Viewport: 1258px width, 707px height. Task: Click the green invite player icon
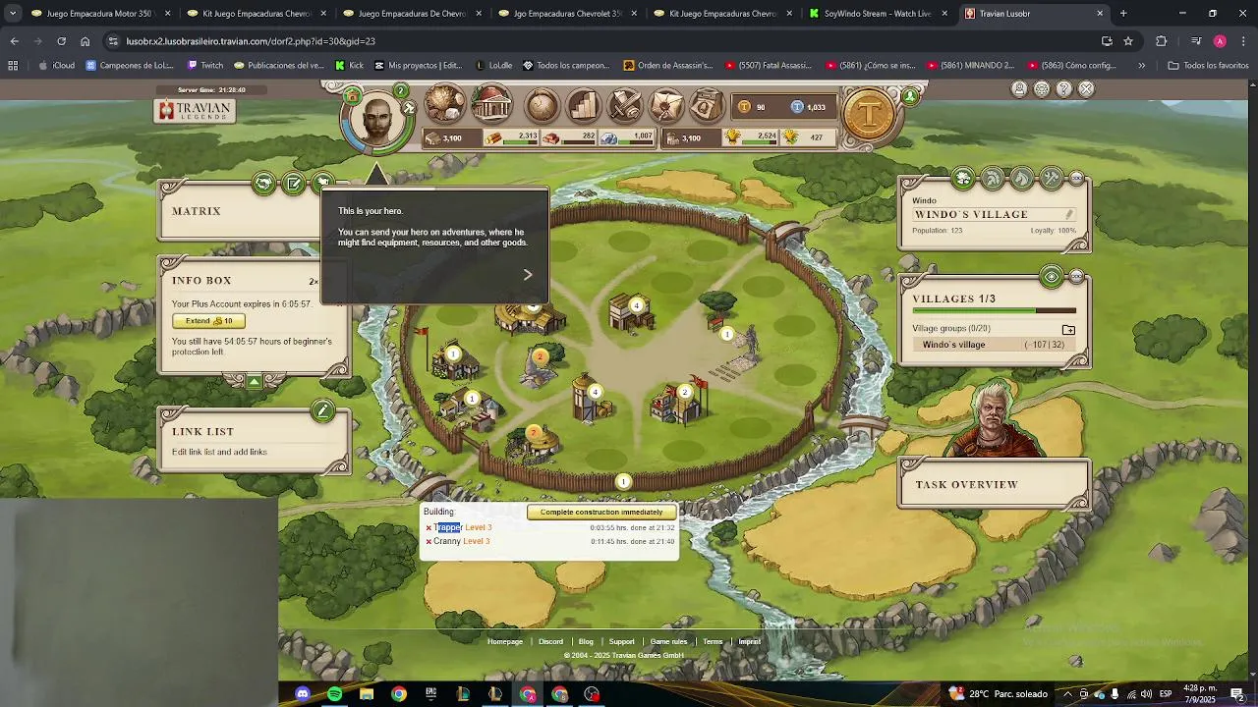click(911, 96)
